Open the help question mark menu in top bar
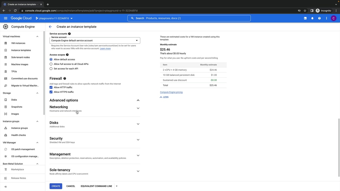The image size is (340, 191). pyautogui.click(x=319, y=18)
